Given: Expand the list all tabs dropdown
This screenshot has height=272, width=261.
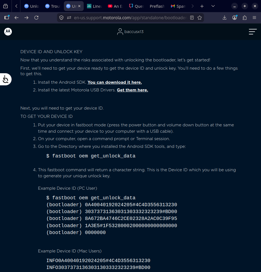Looking at the screenshot, I should [x=213, y=6].
